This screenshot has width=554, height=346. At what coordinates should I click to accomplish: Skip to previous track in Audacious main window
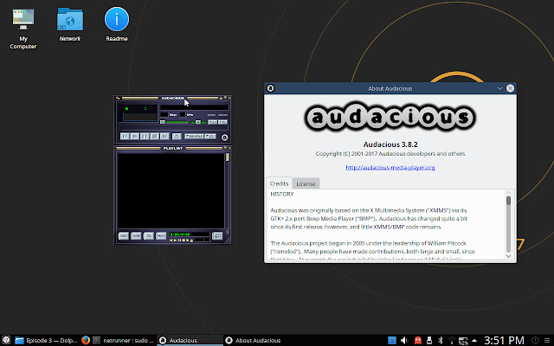[x=125, y=137]
